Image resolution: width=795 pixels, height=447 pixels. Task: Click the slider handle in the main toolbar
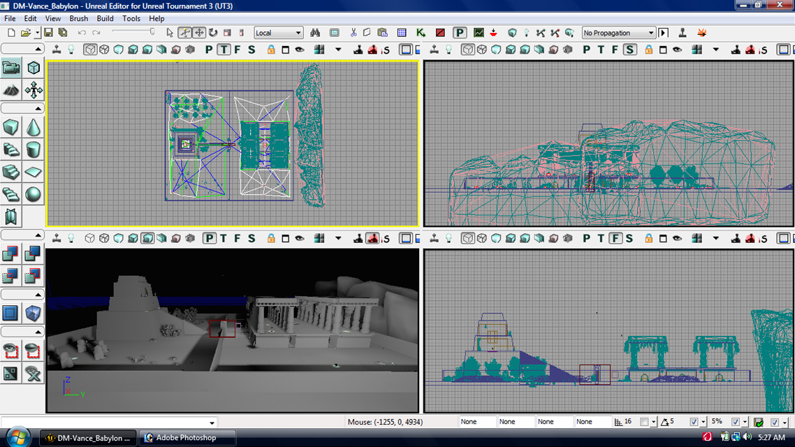click(152, 31)
